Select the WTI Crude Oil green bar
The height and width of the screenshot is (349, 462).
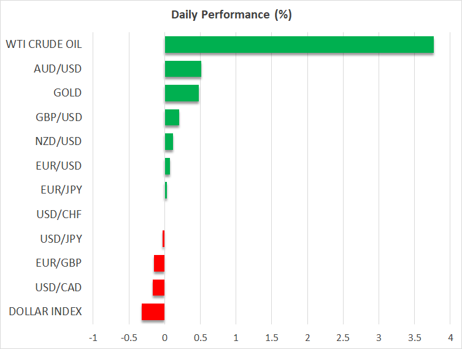coord(299,45)
